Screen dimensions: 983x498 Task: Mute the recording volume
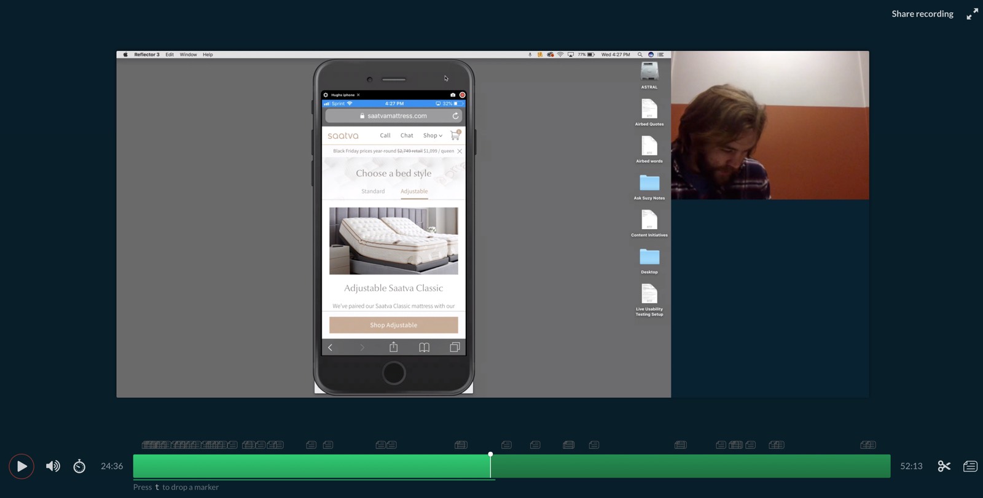pyautogui.click(x=53, y=466)
